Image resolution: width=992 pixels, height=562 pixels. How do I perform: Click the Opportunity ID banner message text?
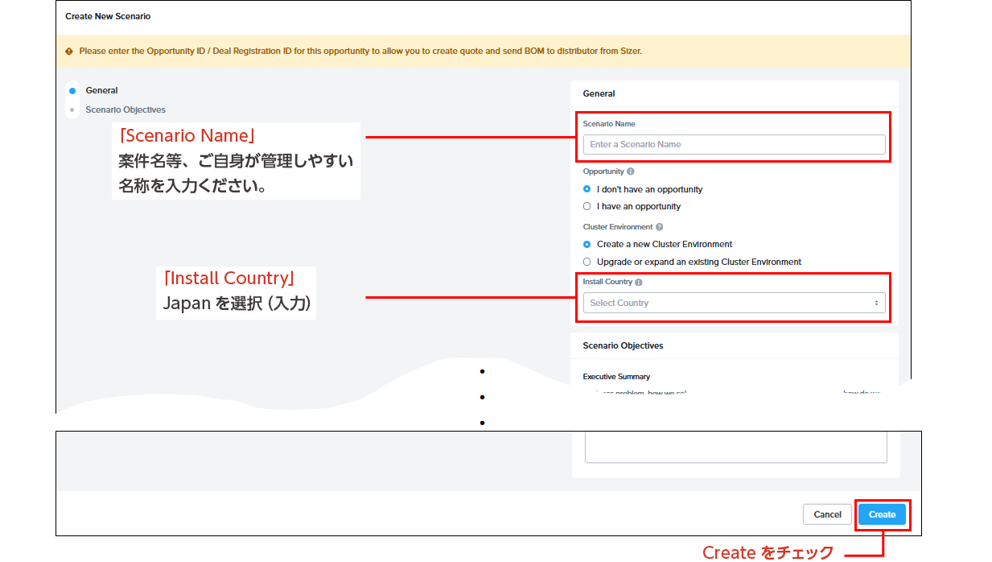[360, 52]
